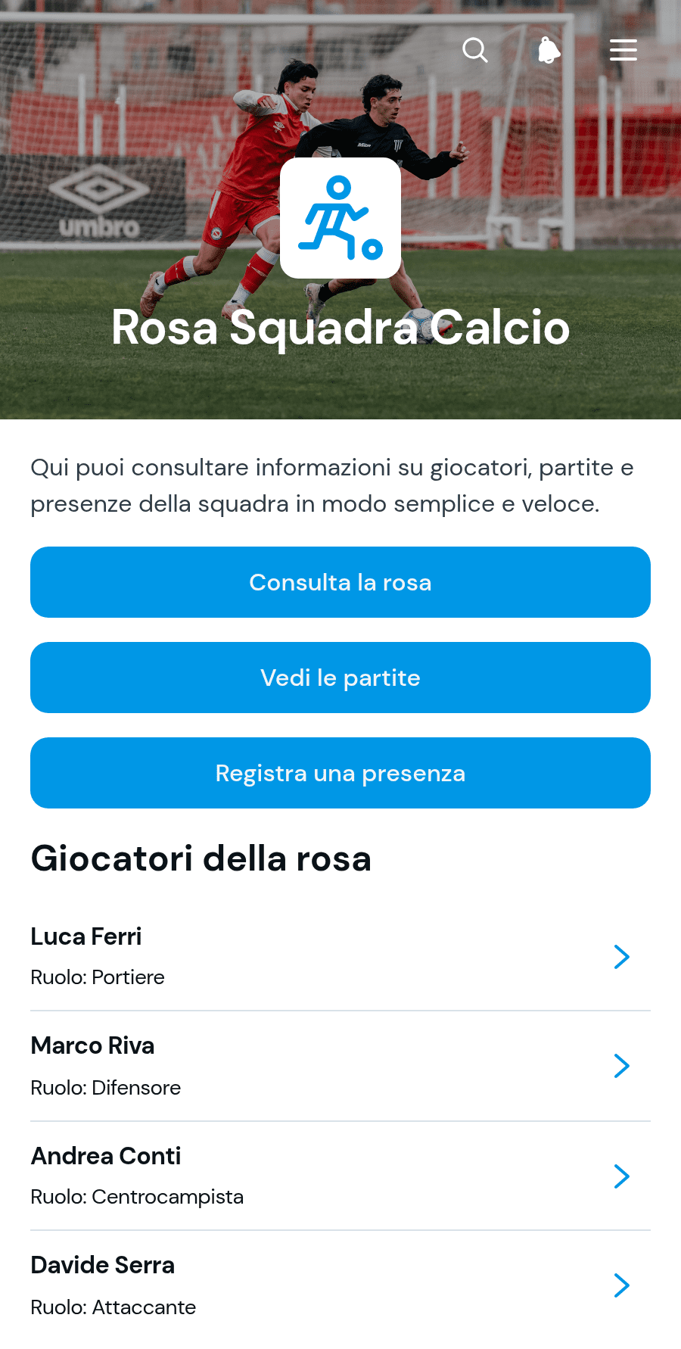Screen dimensions: 681x1349
Task: Open Marco Riva player name
Action: 92,1045
